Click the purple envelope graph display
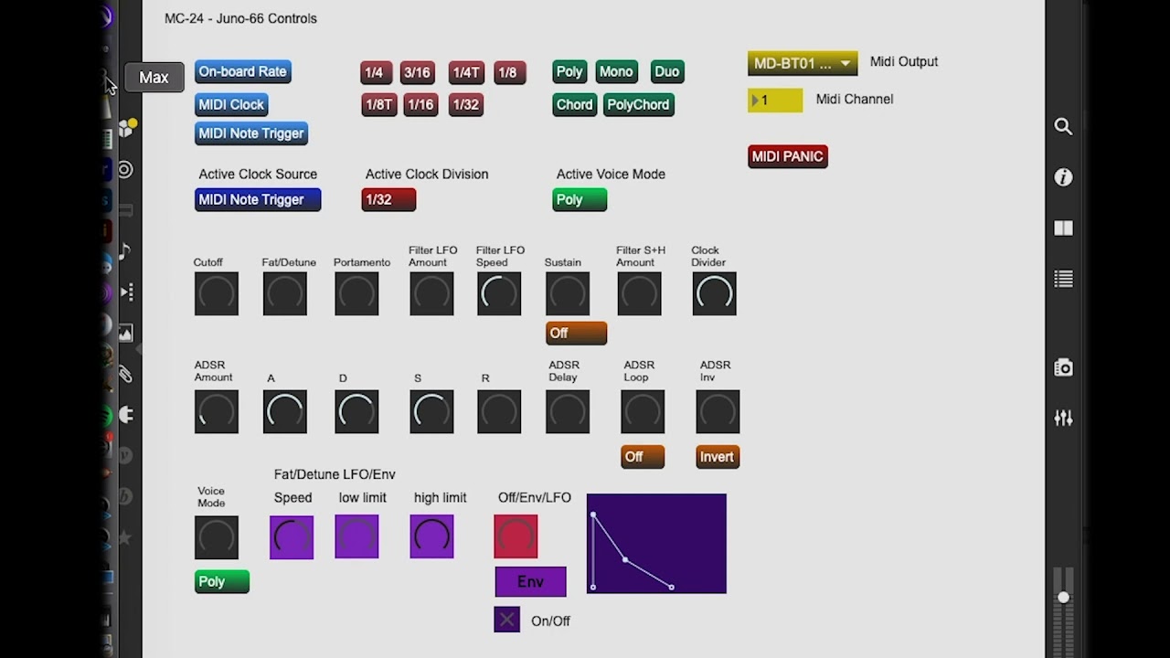The height and width of the screenshot is (658, 1170). (656, 544)
